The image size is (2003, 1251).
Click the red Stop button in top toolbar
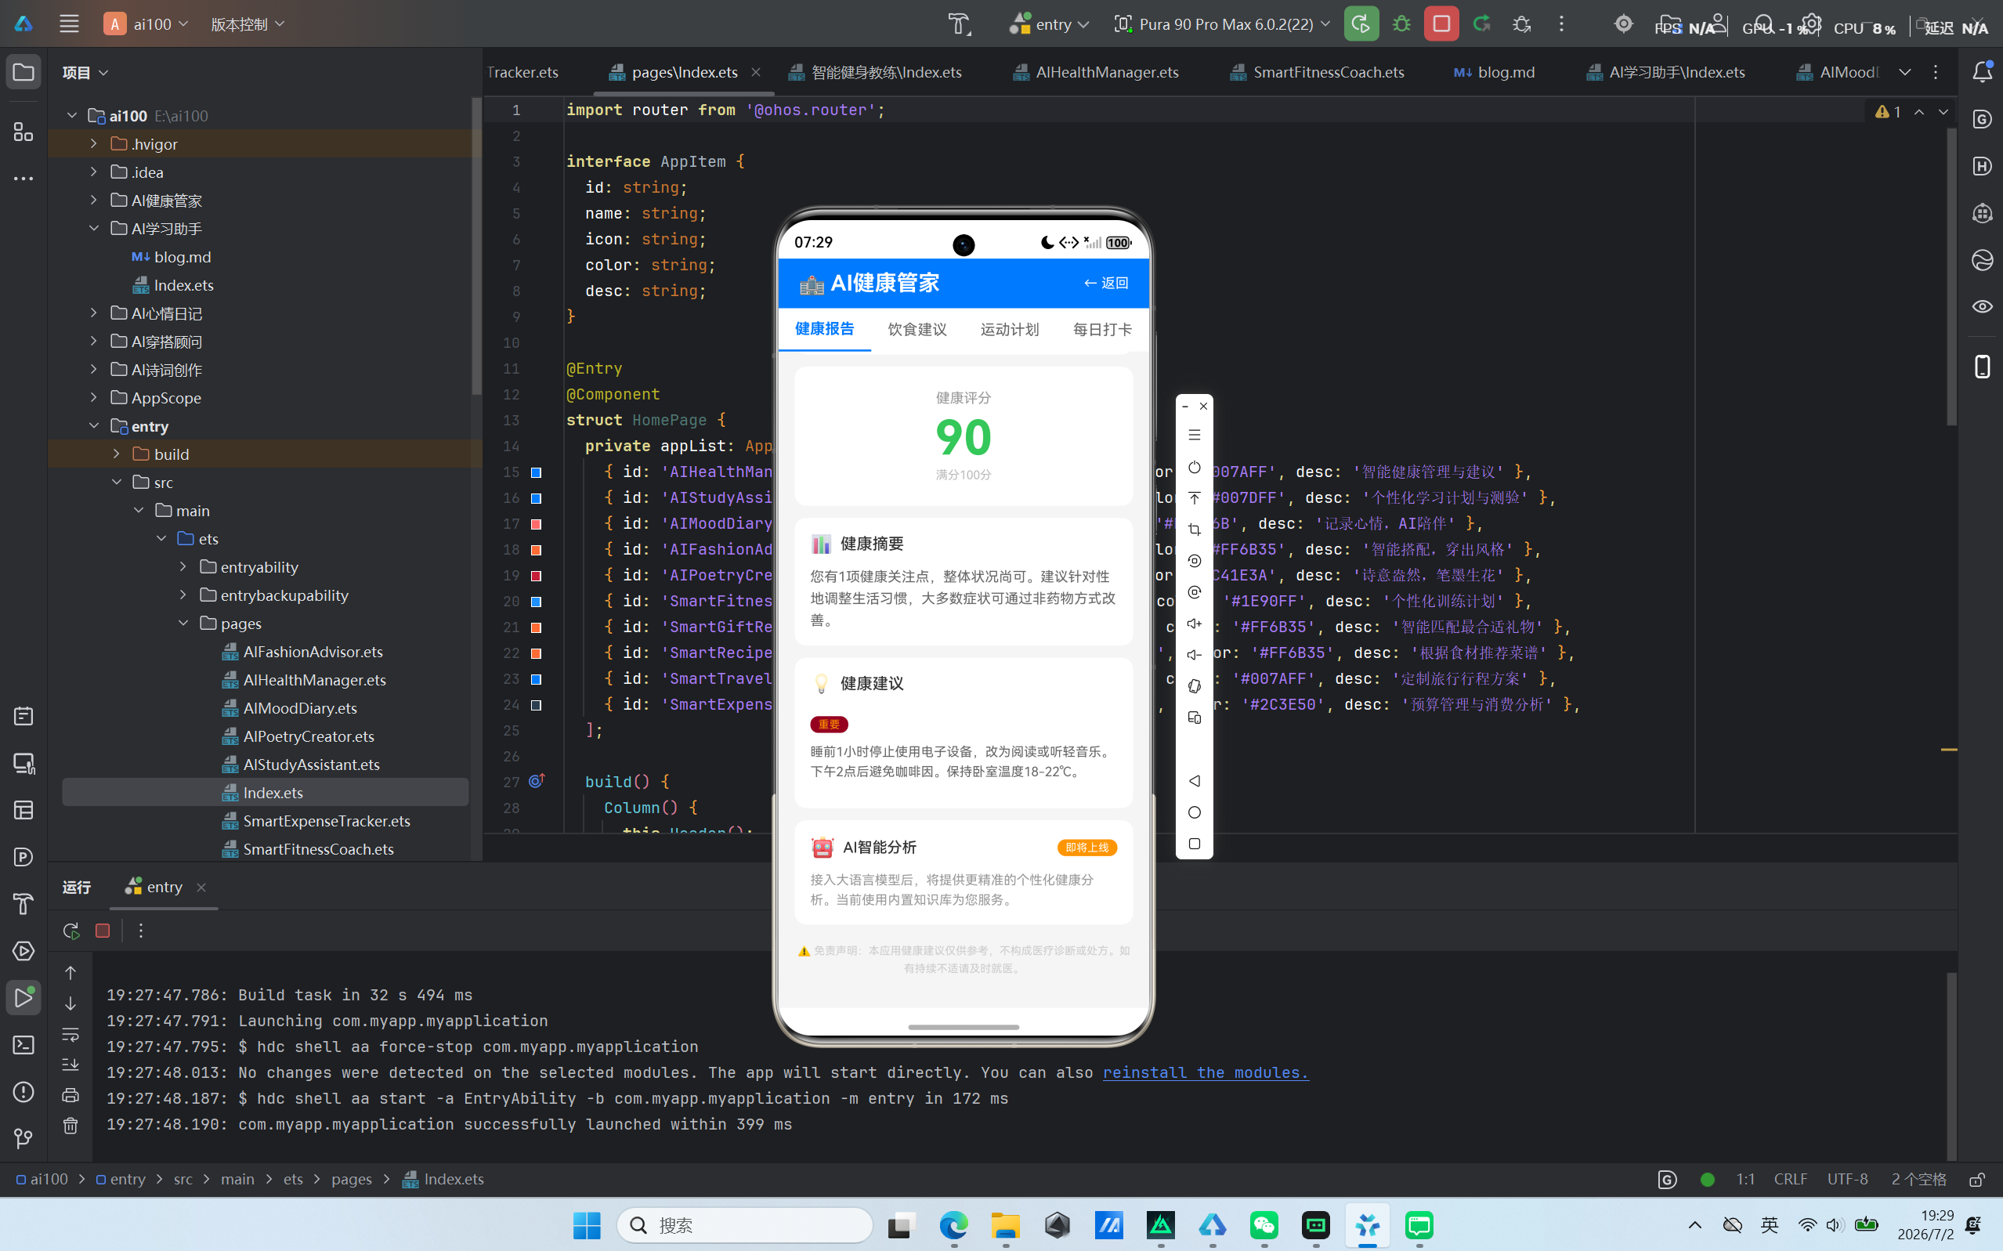click(x=1441, y=24)
